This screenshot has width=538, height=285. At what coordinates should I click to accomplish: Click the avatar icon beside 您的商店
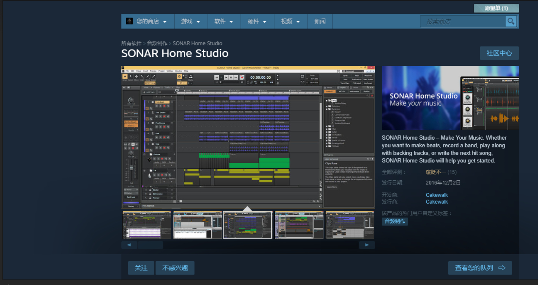click(x=129, y=21)
